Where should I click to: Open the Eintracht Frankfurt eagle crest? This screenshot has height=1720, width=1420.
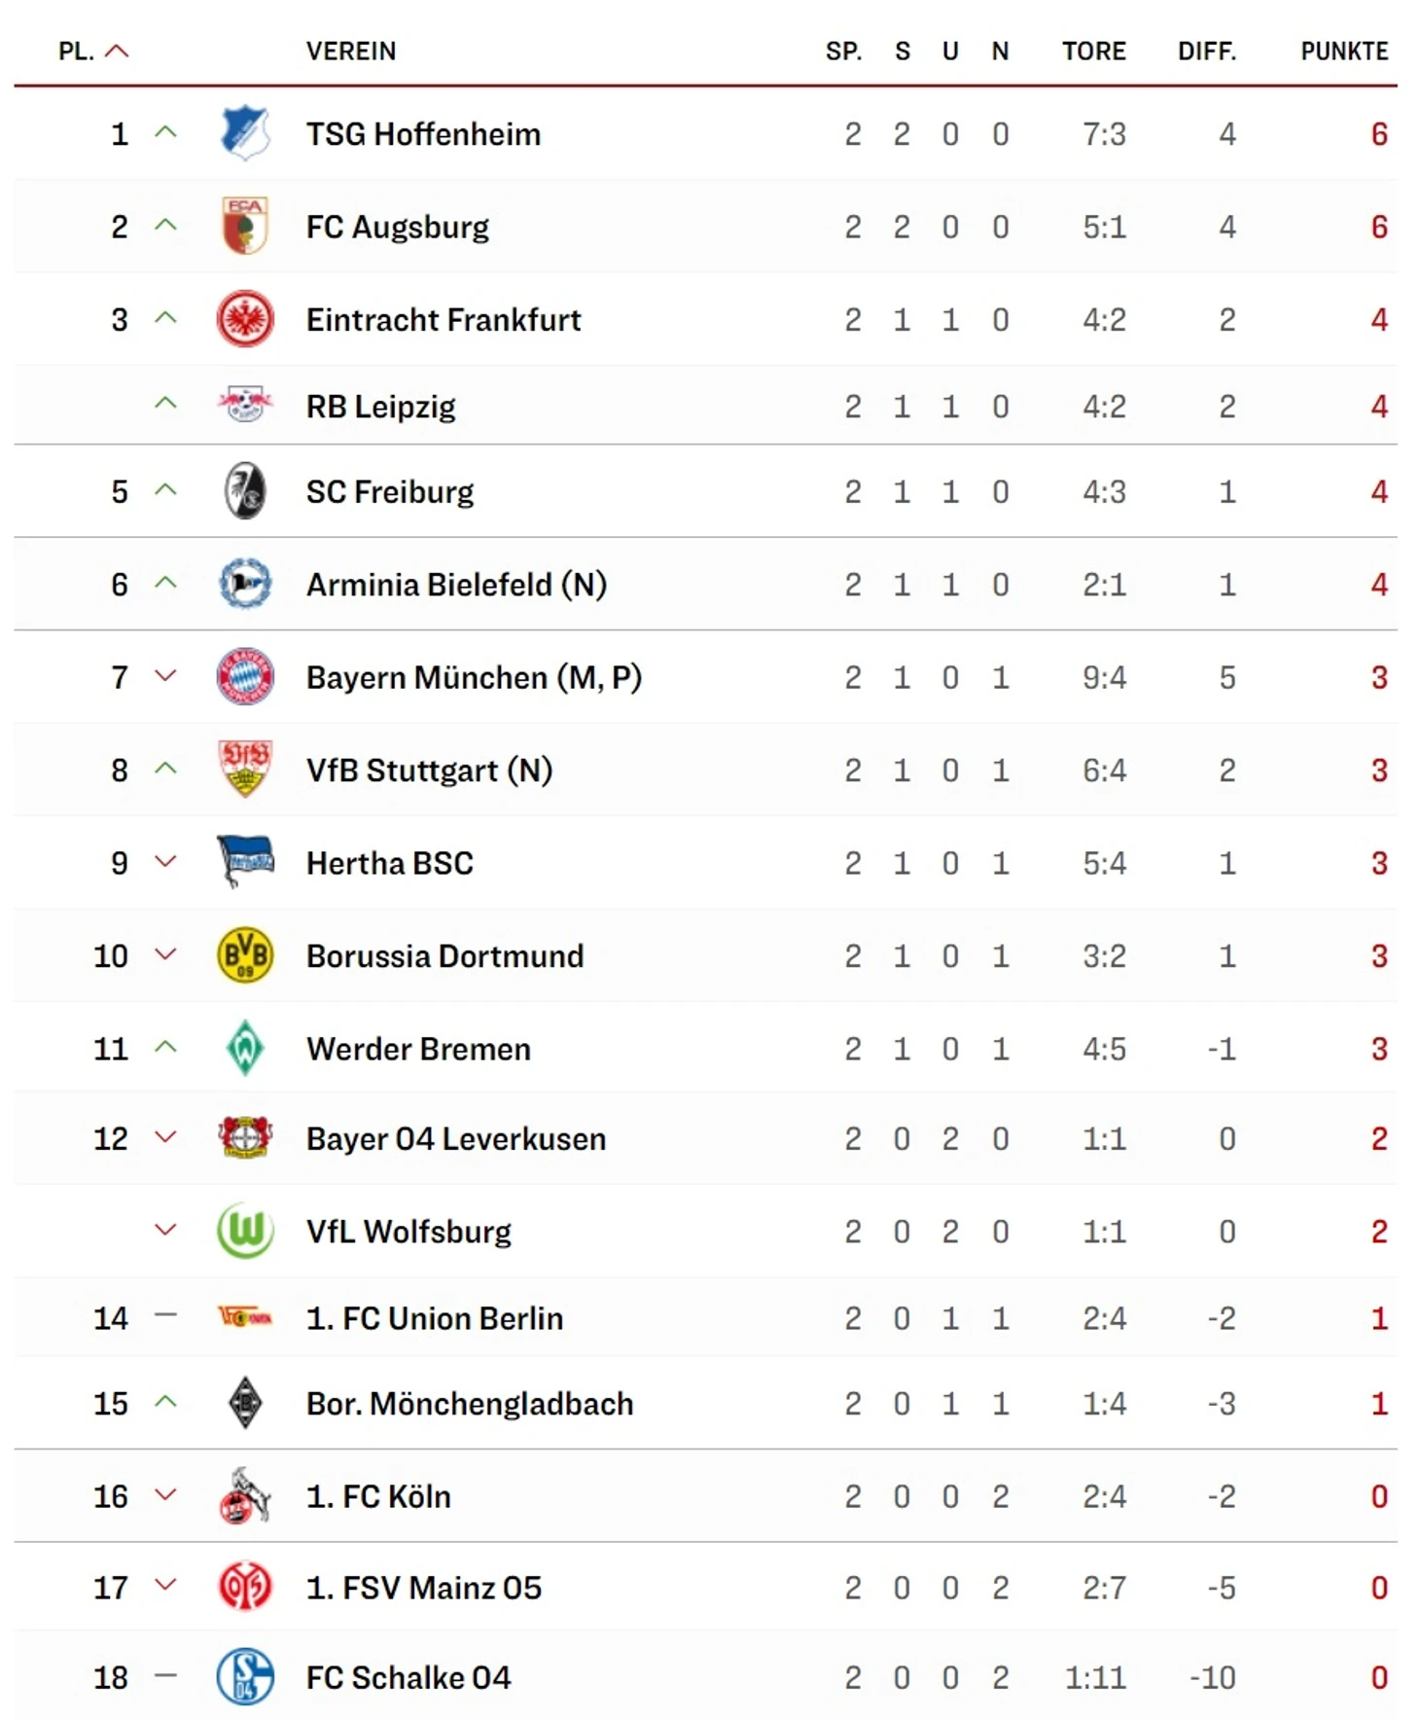tap(244, 319)
